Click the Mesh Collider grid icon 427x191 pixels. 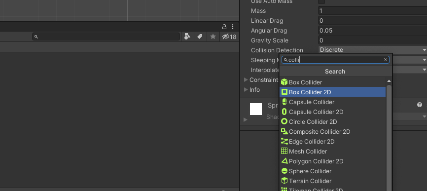pos(285,151)
